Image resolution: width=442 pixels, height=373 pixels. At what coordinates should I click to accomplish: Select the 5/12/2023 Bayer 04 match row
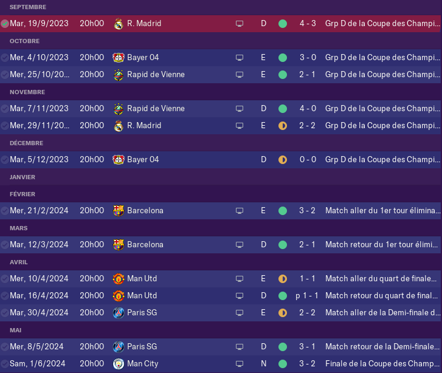coord(221,160)
